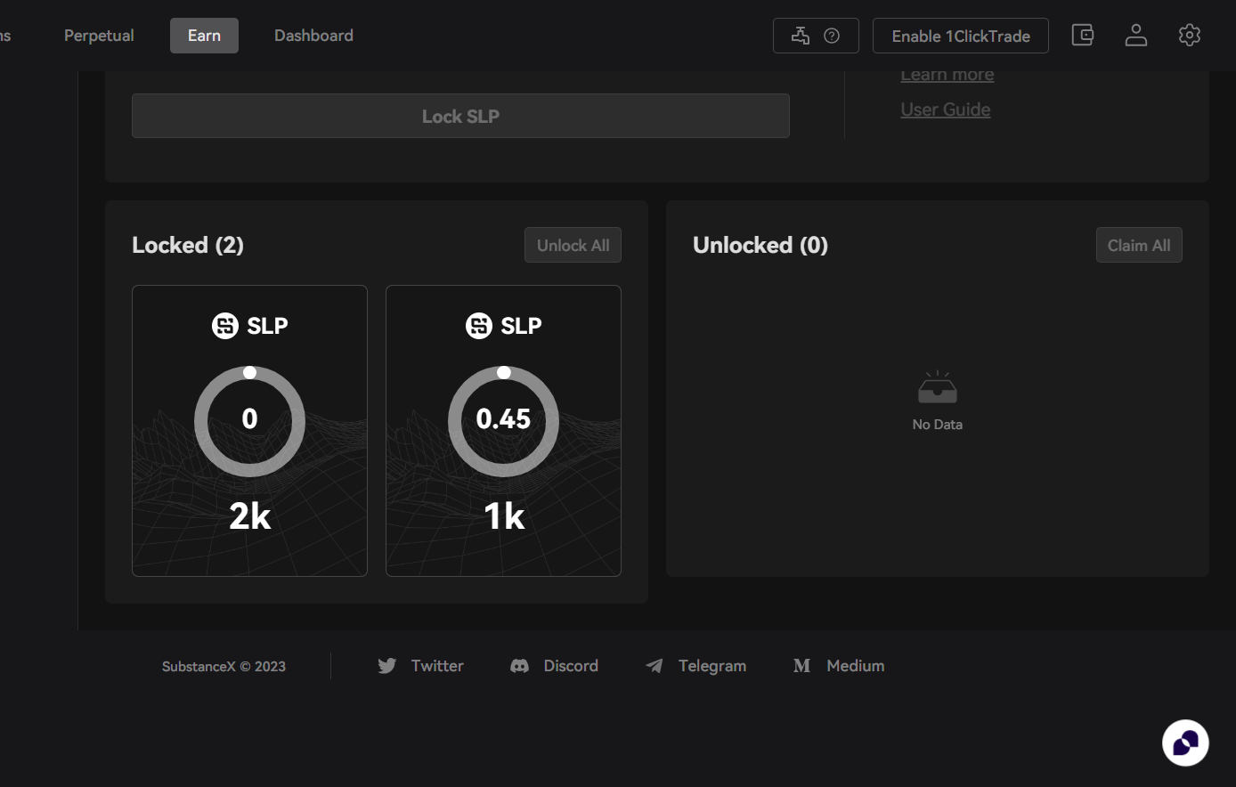Screen dimensions: 1236x787
Task: Click the Discord icon in the footer
Action: (519, 666)
